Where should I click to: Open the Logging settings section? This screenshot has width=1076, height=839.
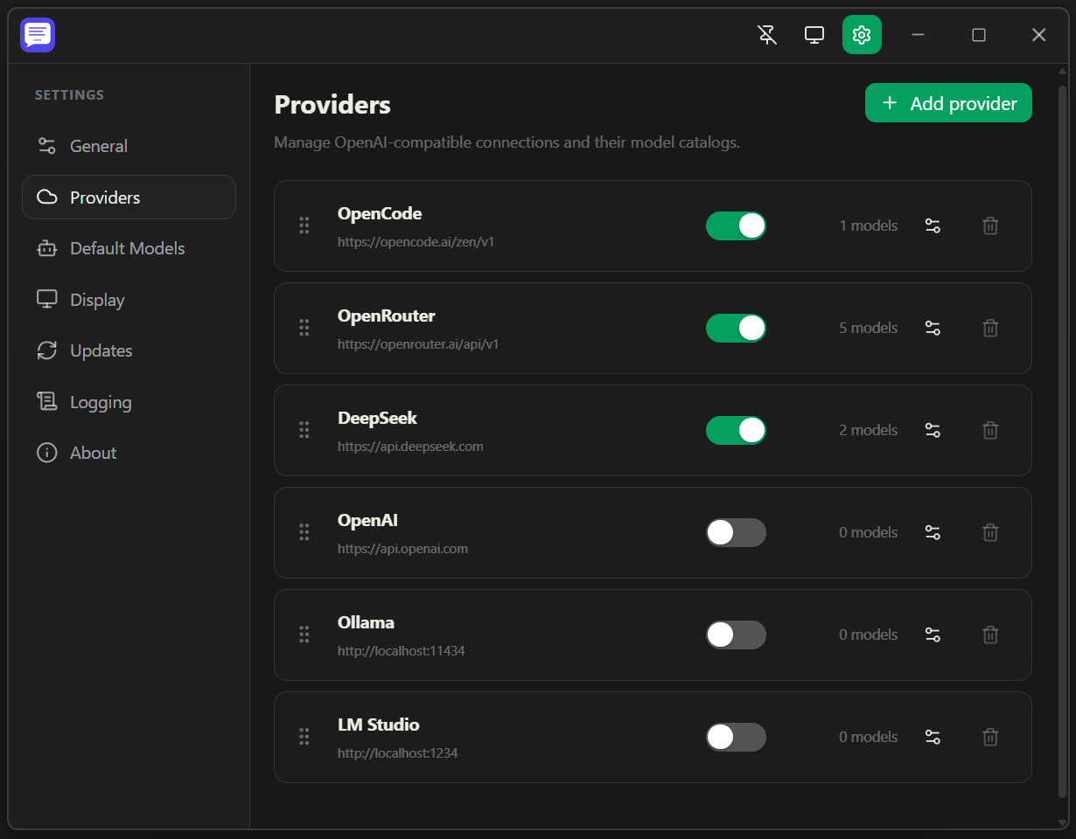pos(129,402)
